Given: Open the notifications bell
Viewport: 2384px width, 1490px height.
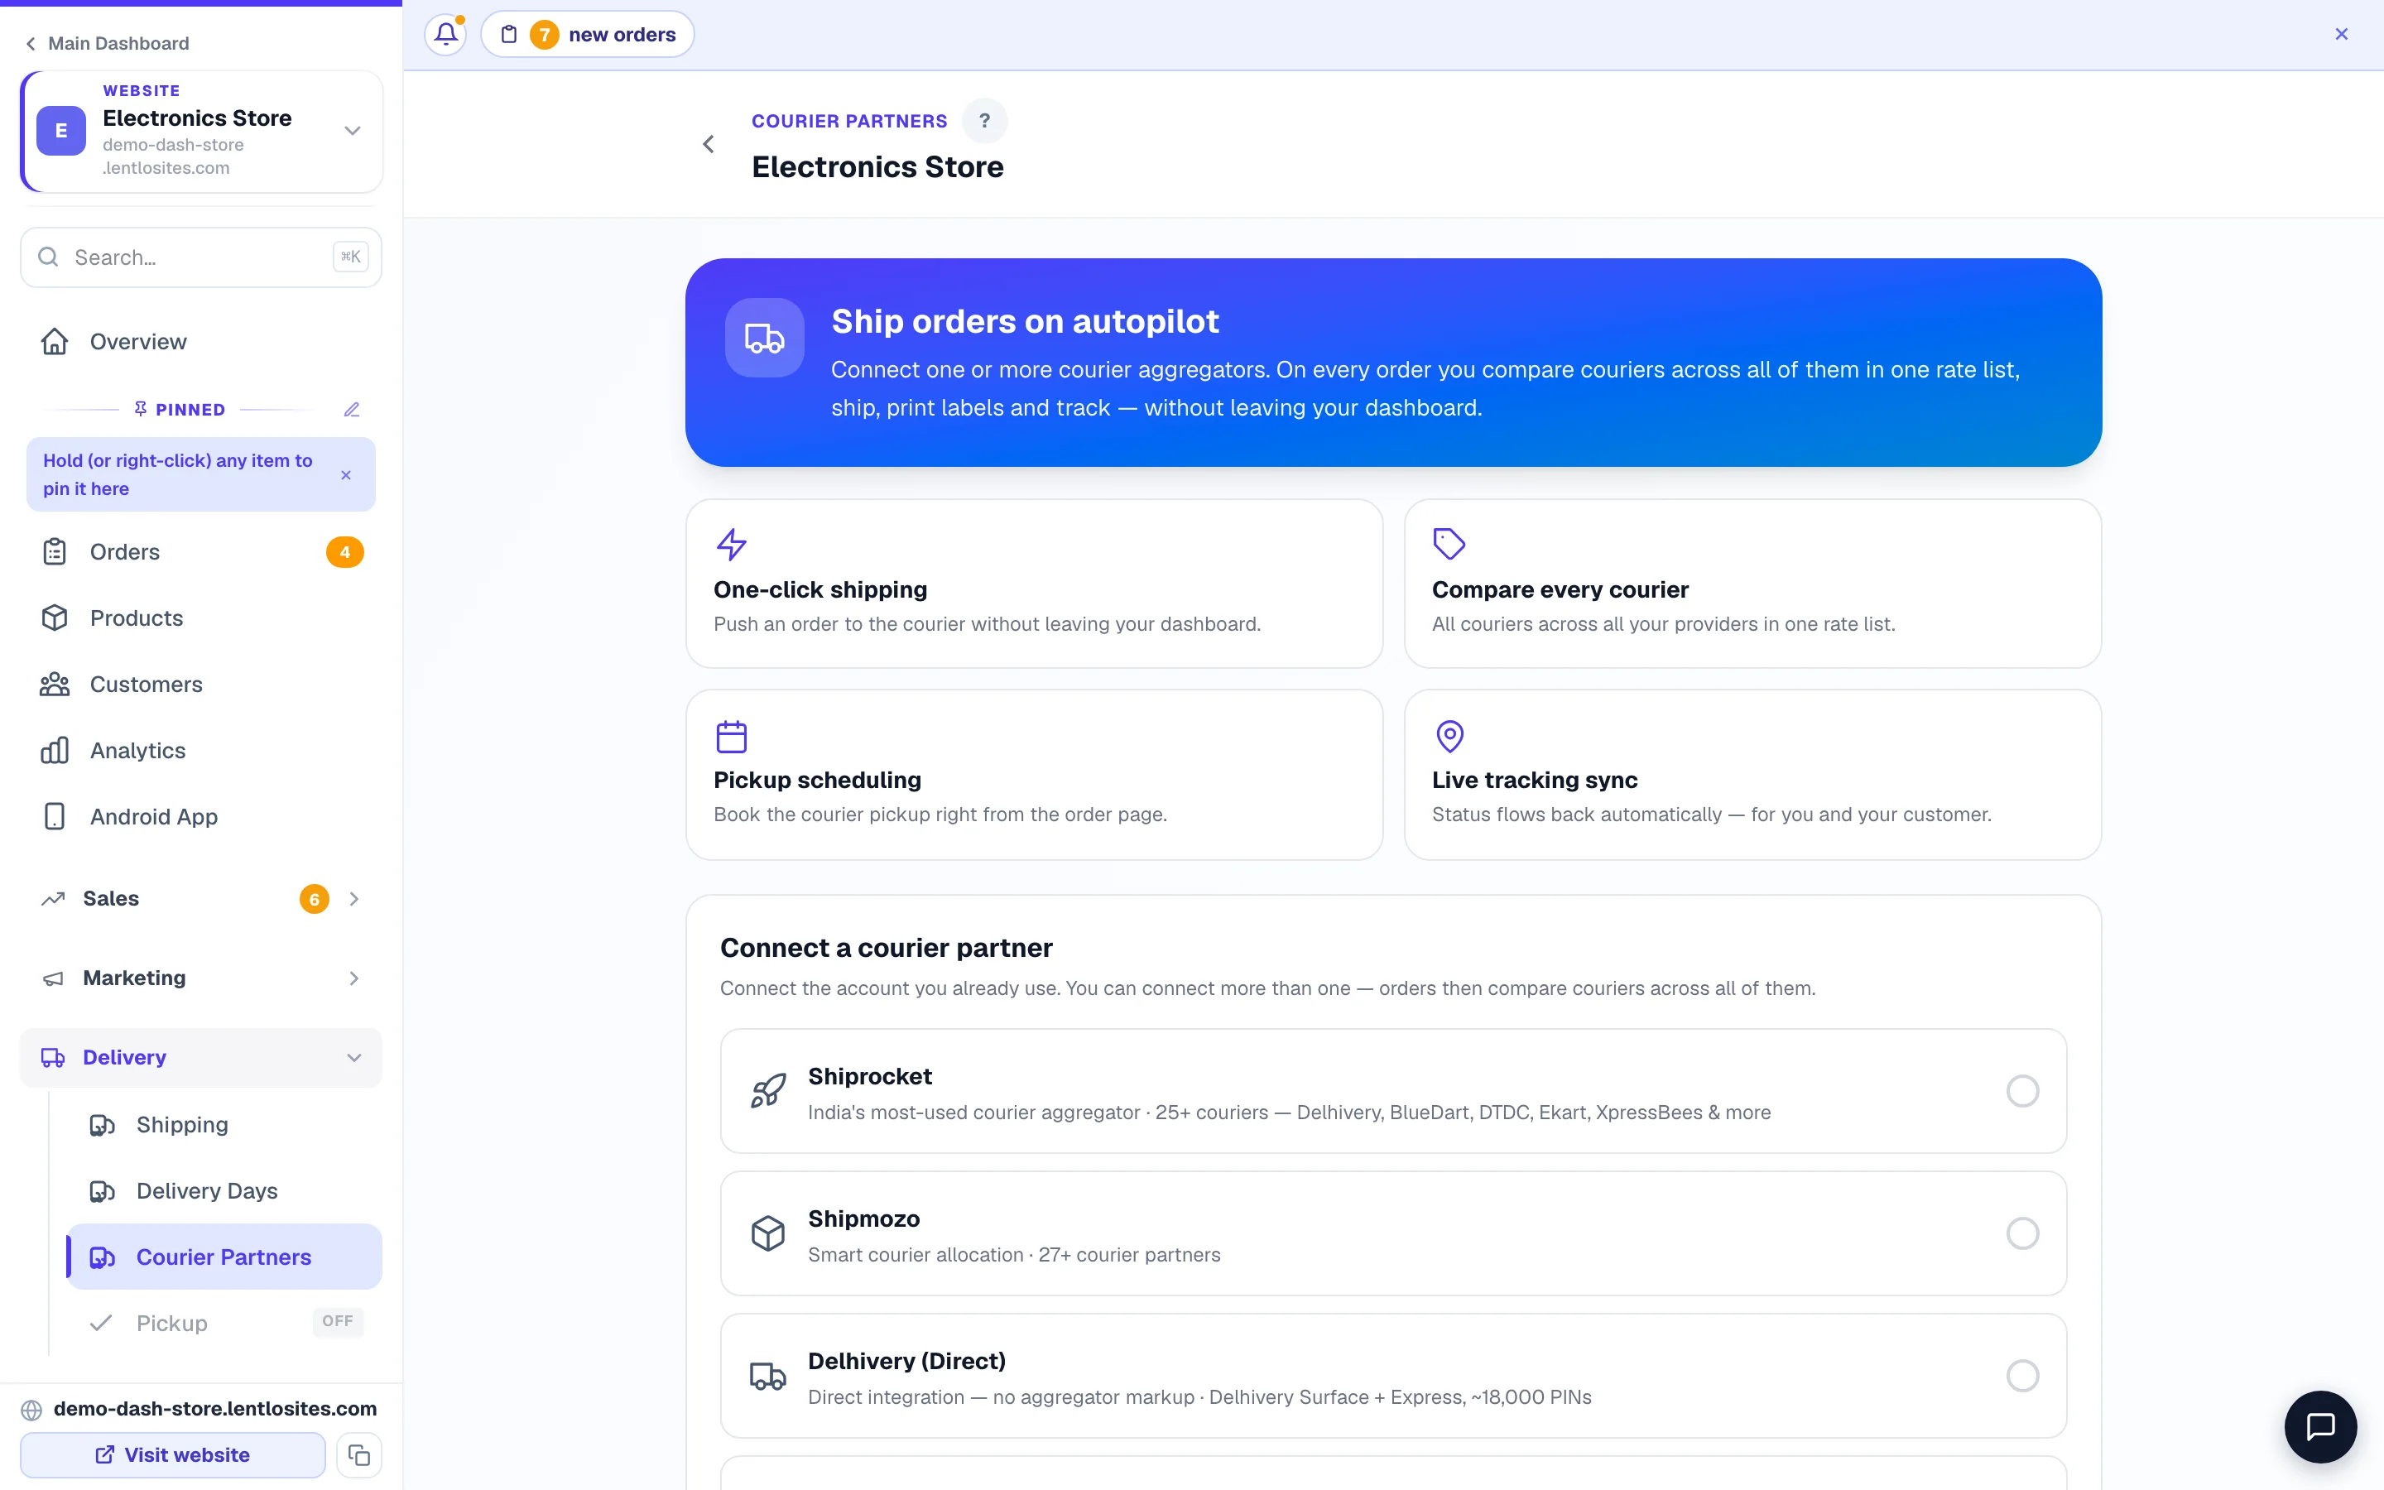Looking at the screenshot, I should coord(445,35).
